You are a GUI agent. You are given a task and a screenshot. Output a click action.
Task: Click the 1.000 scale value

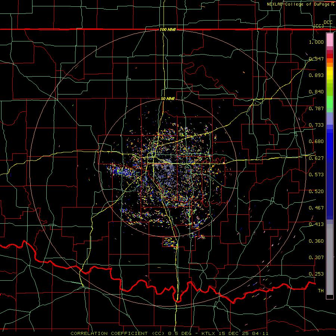point(316,42)
